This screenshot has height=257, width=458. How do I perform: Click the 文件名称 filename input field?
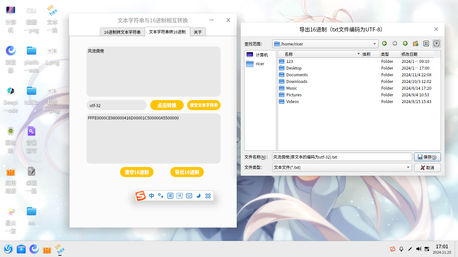[x=342, y=157]
